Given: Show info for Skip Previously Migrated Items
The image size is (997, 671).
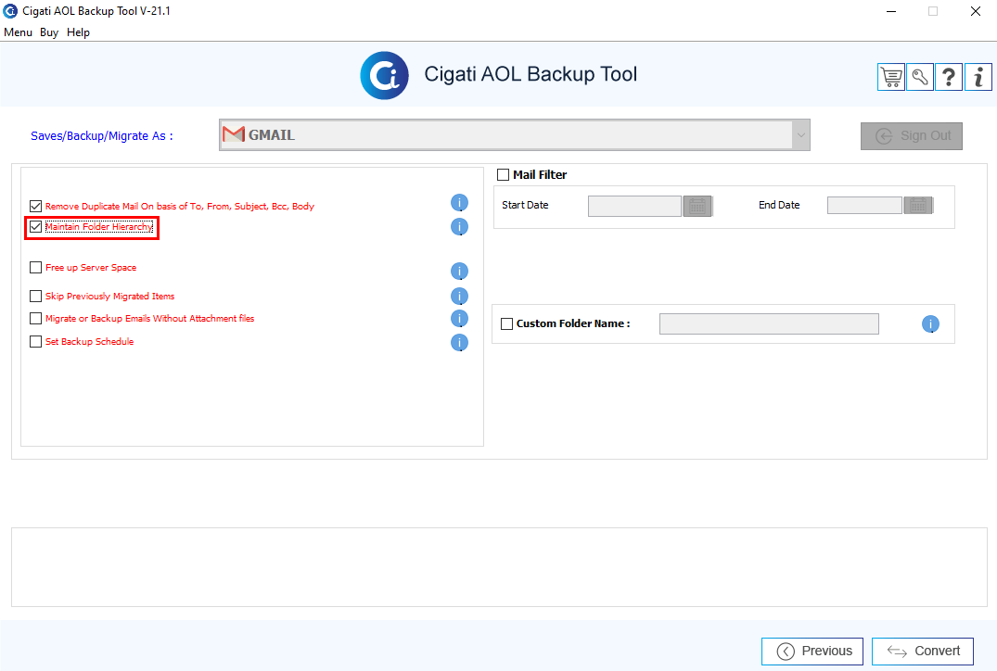Looking at the screenshot, I should (x=459, y=296).
